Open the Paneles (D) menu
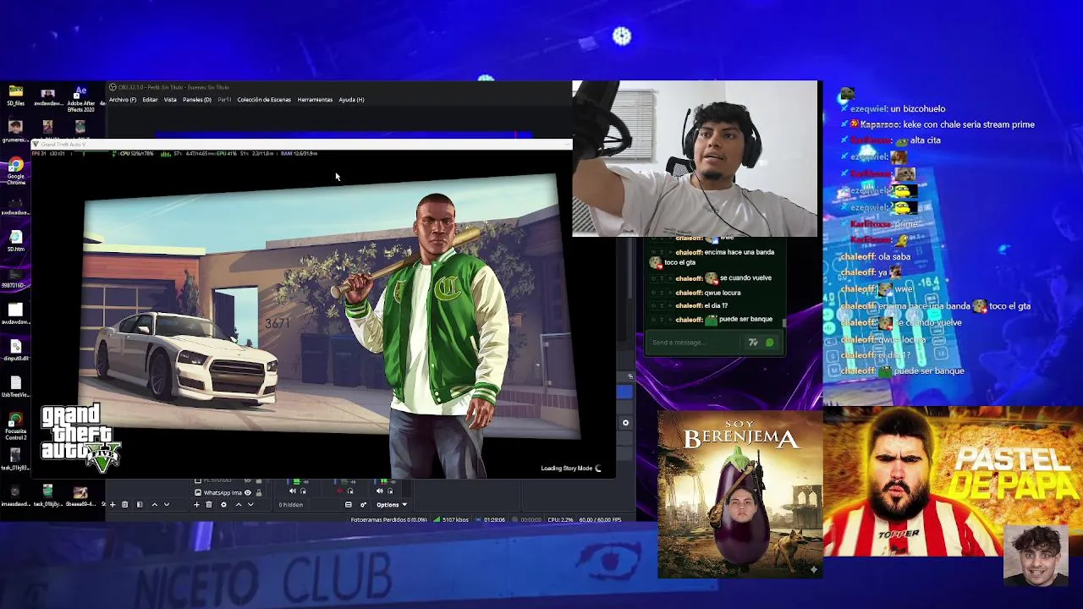The width and height of the screenshot is (1083, 609). pos(196,100)
